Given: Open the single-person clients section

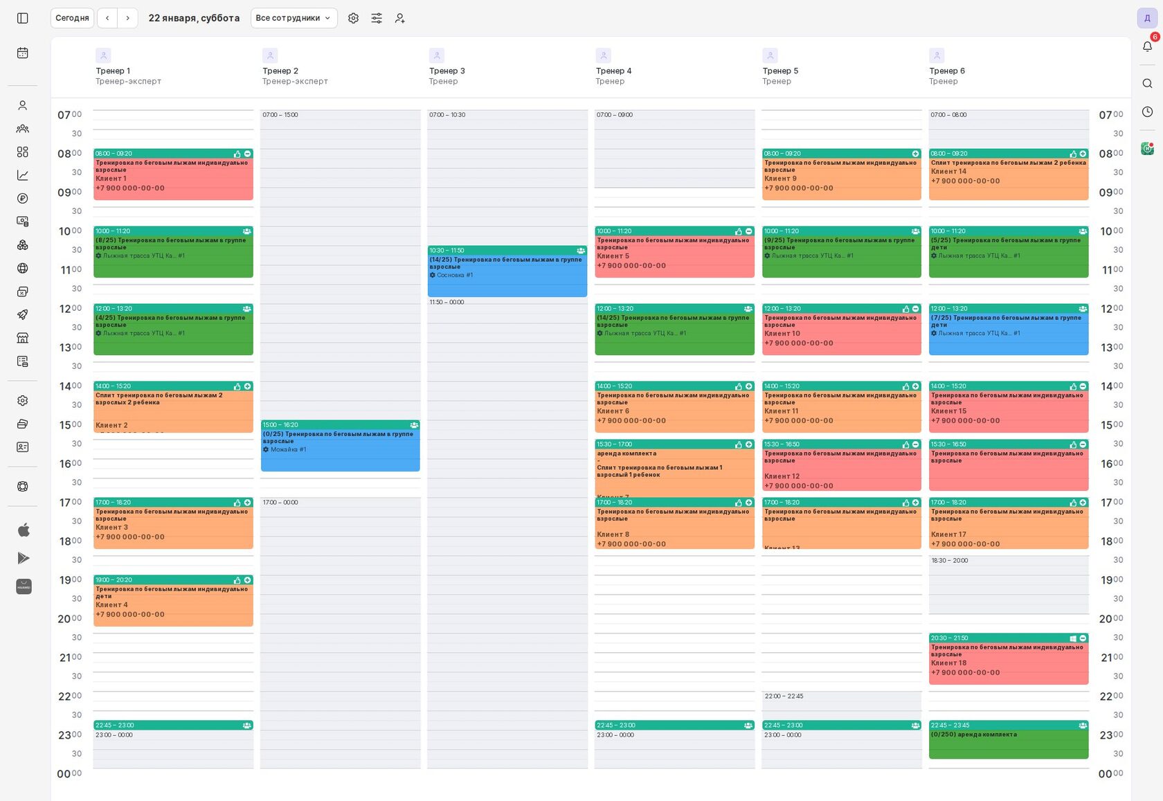Looking at the screenshot, I should 23,105.
